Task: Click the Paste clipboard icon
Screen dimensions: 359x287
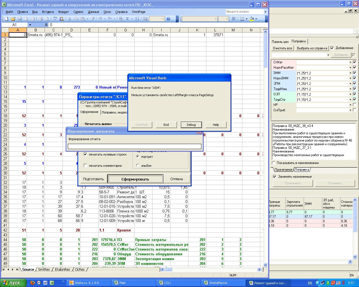Action: tap(83, 19)
